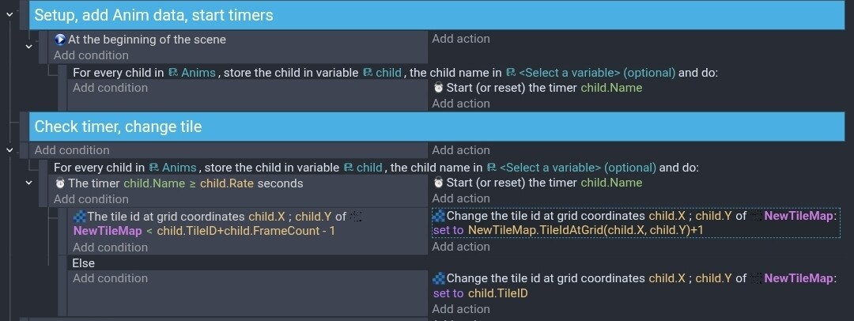Click the timer icon beside "The timer child.Name ≥ child.Rate"
Screen dimensions: 854x321
pyautogui.click(x=60, y=183)
